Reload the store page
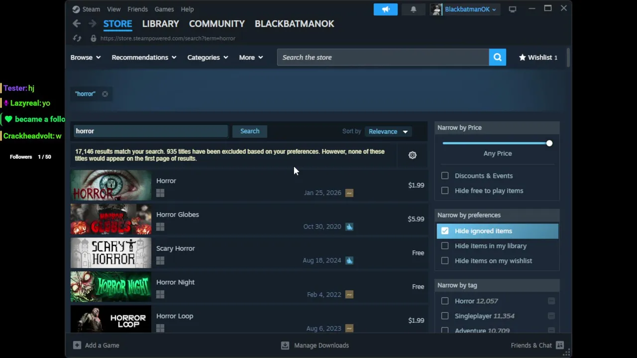This screenshot has height=358, width=637. (77, 38)
